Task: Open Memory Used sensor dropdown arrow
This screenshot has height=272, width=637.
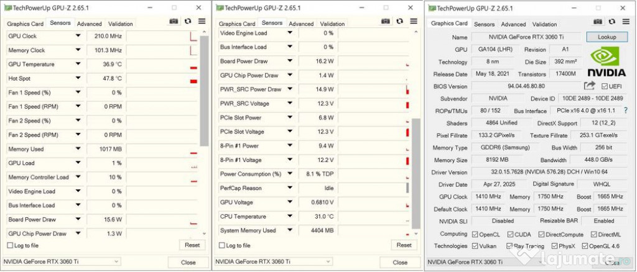Action: coord(78,149)
